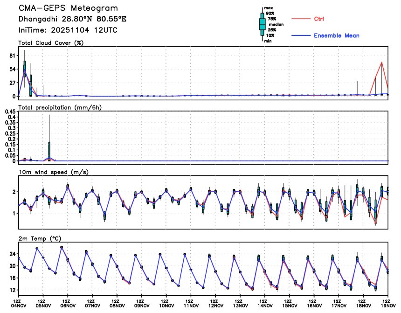Click the 'max' legend label

(x=268, y=8)
